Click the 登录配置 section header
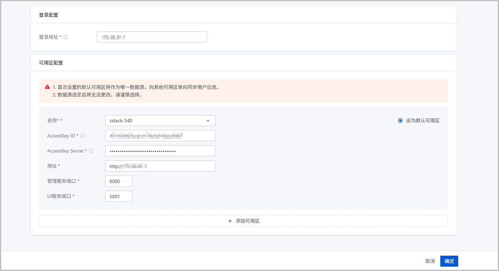 point(48,15)
